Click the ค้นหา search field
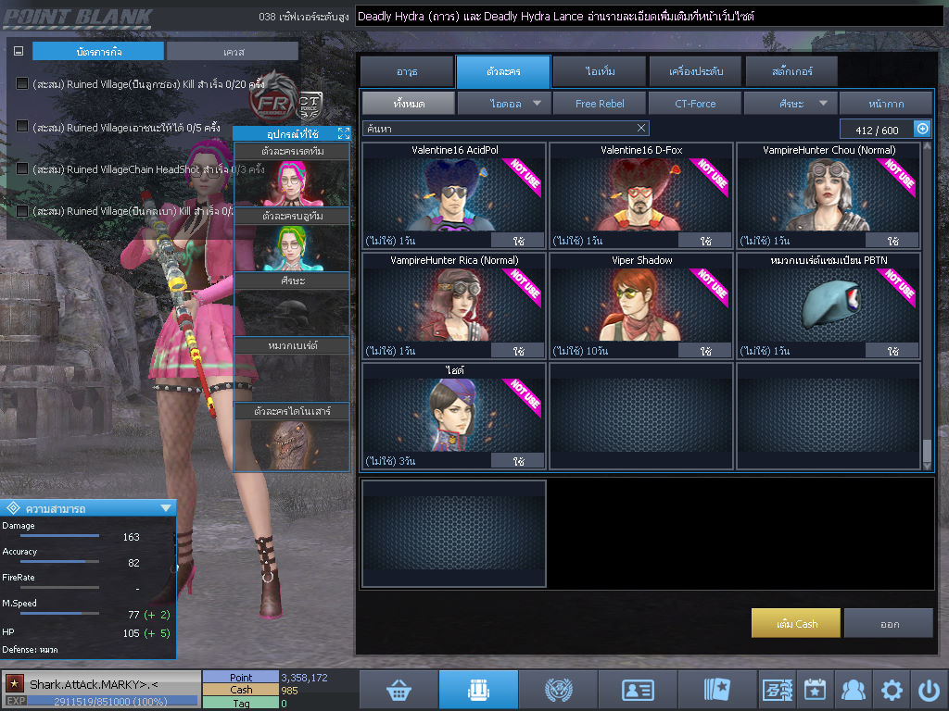The width and height of the screenshot is (949, 711). [506, 128]
